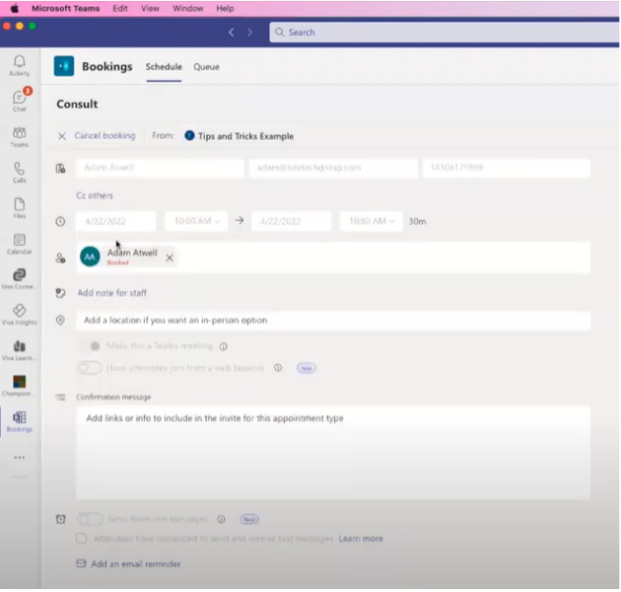Open the Microsoft Teams menu
The image size is (621, 592).
pos(66,8)
